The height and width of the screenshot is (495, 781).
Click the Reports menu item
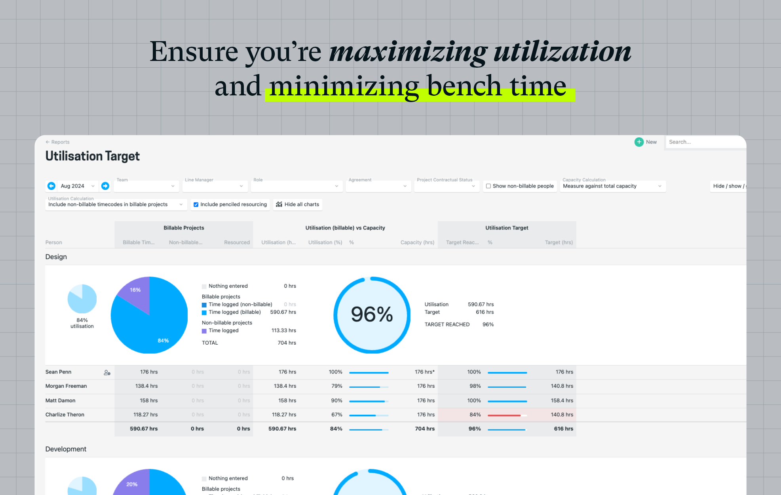pyautogui.click(x=58, y=142)
